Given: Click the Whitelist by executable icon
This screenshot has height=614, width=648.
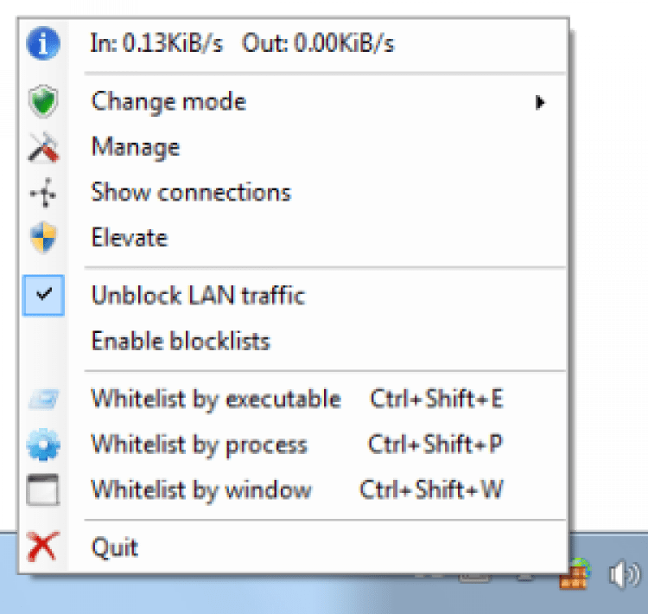Looking at the screenshot, I should 42,400.
